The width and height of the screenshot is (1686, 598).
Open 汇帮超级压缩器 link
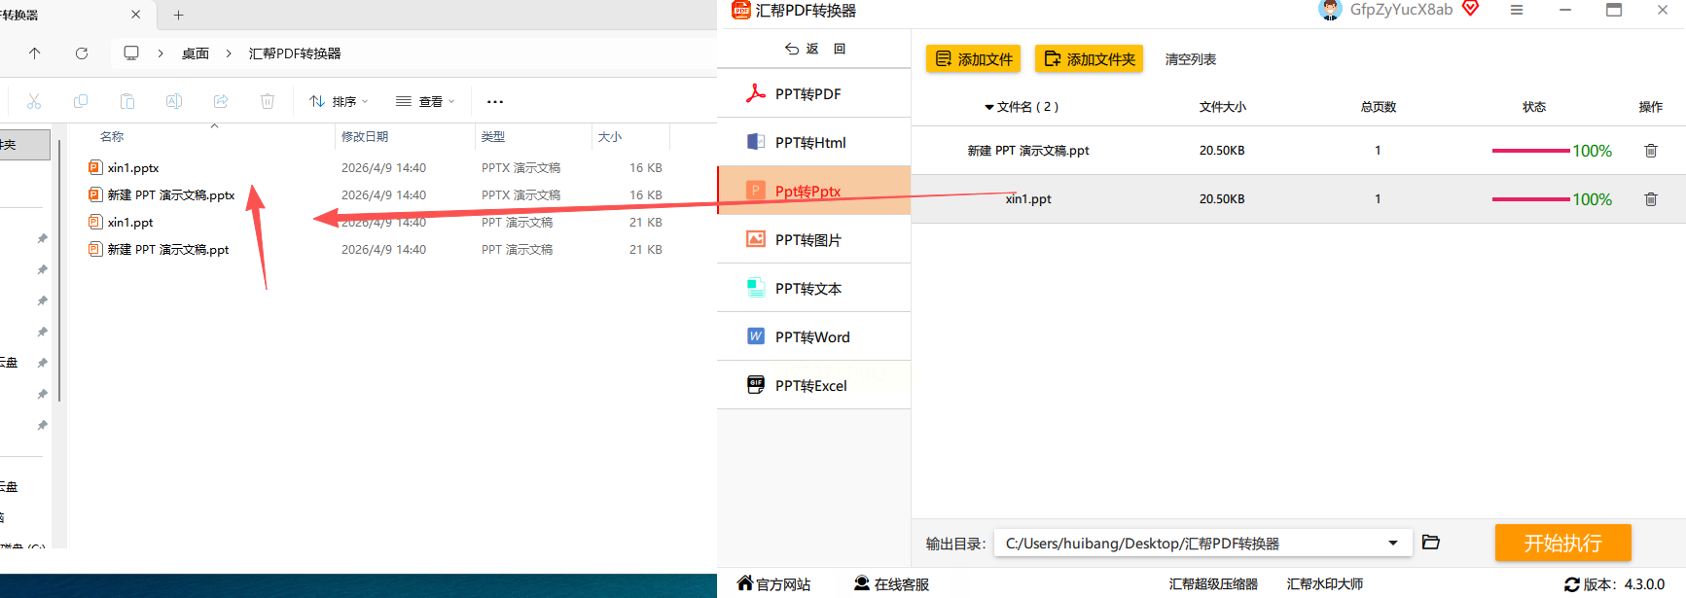(x=1213, y=584)
